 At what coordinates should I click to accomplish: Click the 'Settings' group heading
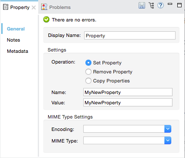pyautogui.click(x=57, y=50)
